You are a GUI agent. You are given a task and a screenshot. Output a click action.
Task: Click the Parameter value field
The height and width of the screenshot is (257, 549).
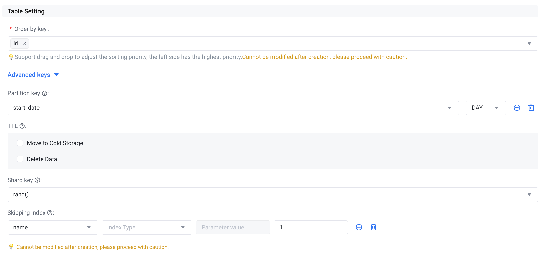(x=233, y=227)
